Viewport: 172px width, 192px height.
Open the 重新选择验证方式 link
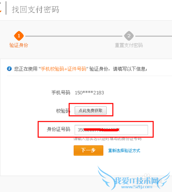coord(124,150)
